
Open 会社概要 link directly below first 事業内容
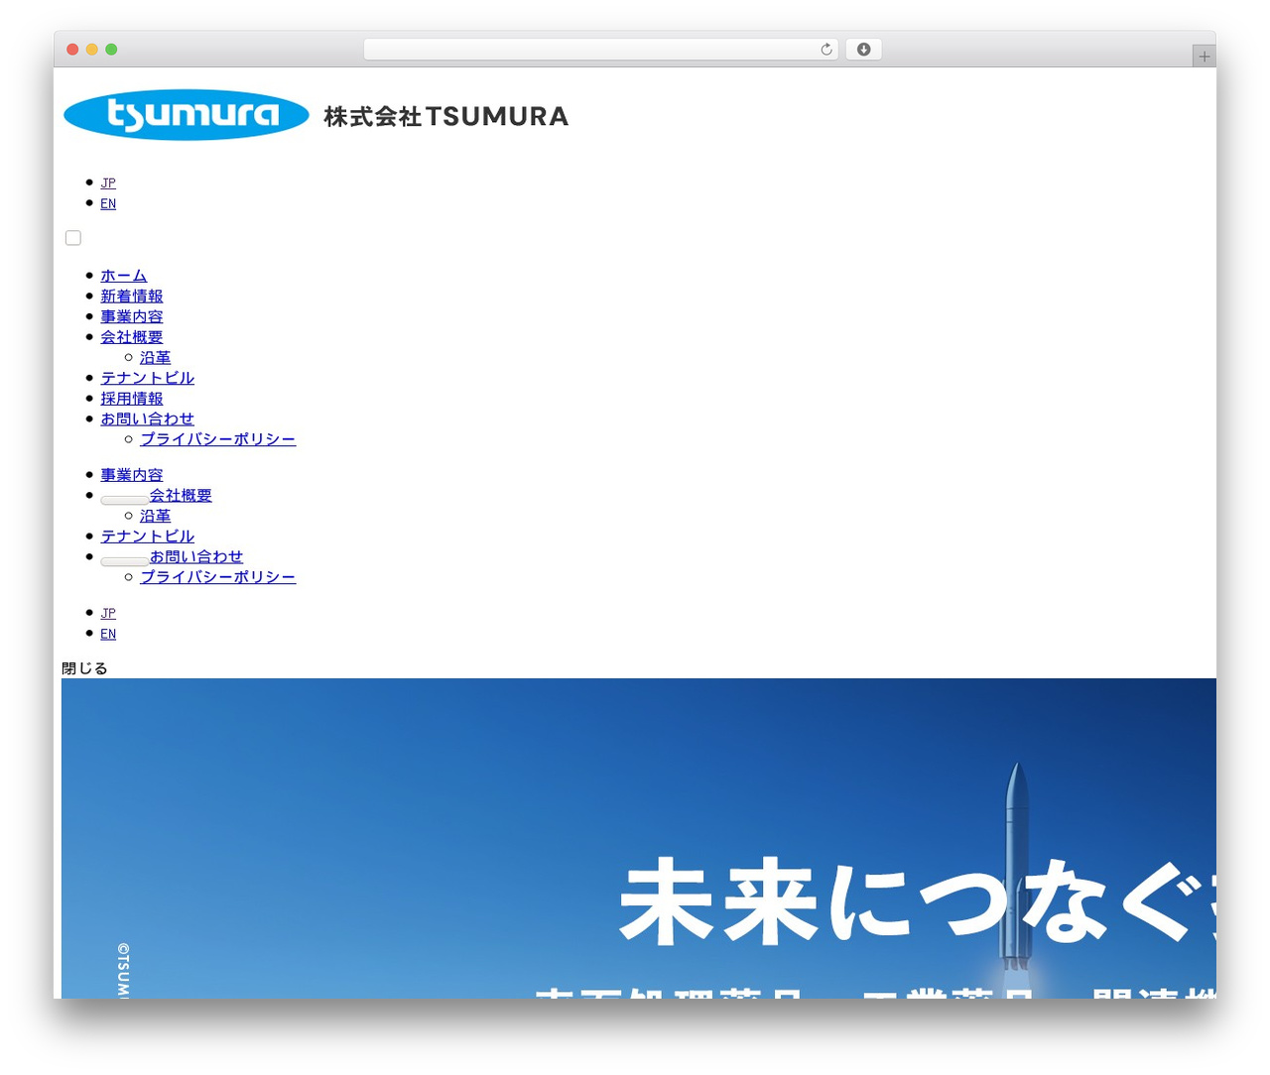coord(131,337)
